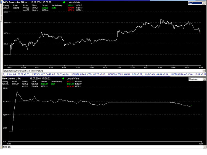Click the Dow Jones USA panel title
Screen dimensions: 207x155
click(12, 79)
